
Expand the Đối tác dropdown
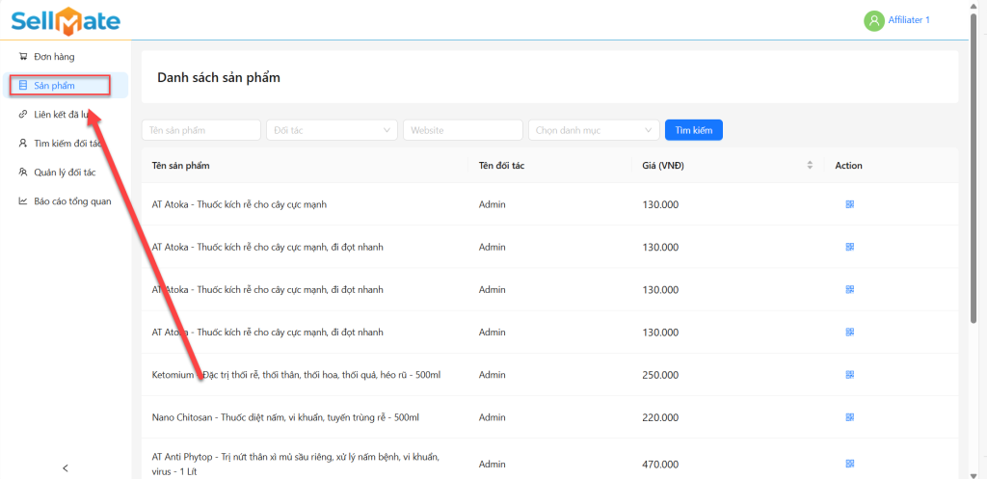pyautogui.click(x=331, y=130)
